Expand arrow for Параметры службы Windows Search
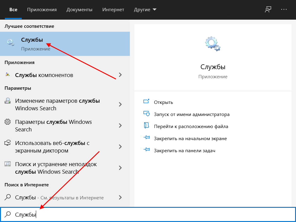 pyautogui.click(x=120, y=126)
